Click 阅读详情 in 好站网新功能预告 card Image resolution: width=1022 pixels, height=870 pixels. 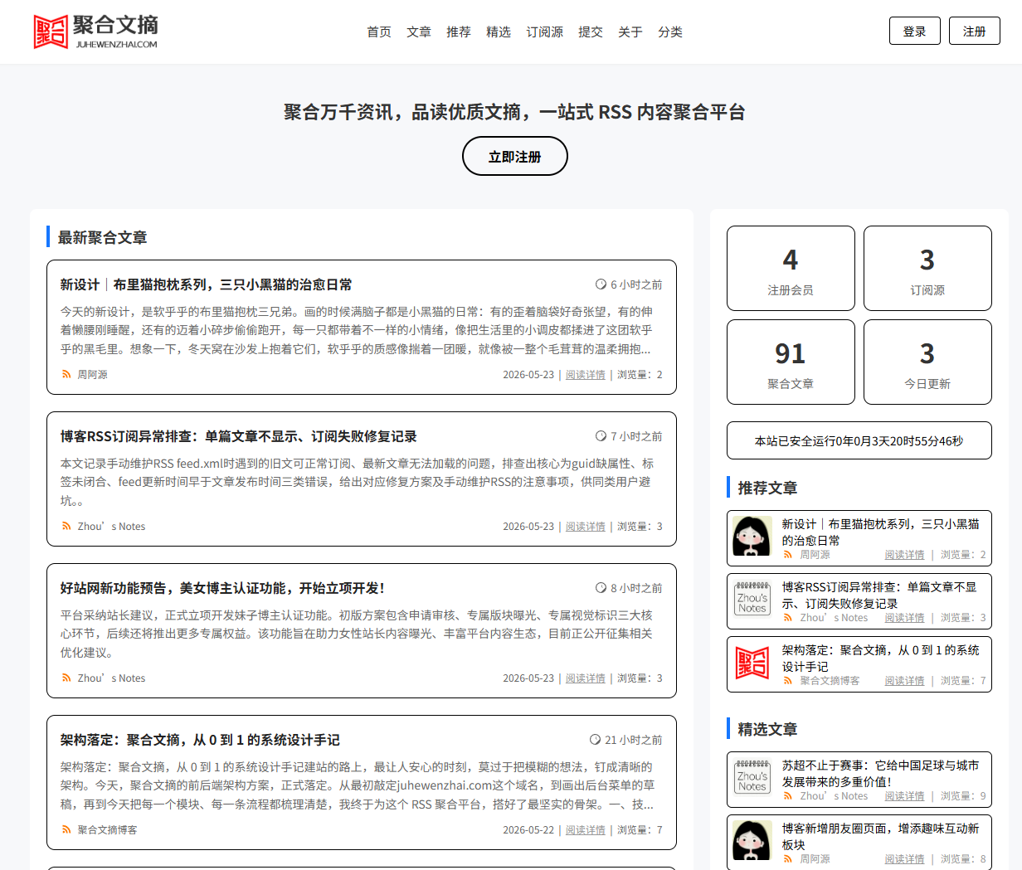click(586, 678)
